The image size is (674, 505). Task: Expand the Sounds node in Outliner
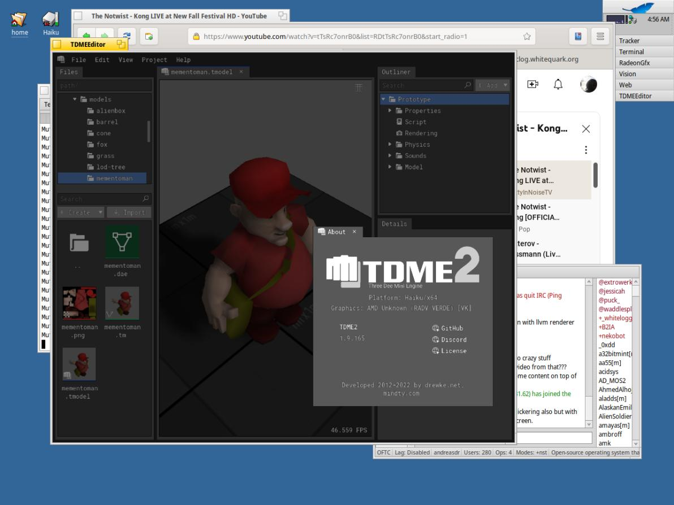[x=390, y=156]
